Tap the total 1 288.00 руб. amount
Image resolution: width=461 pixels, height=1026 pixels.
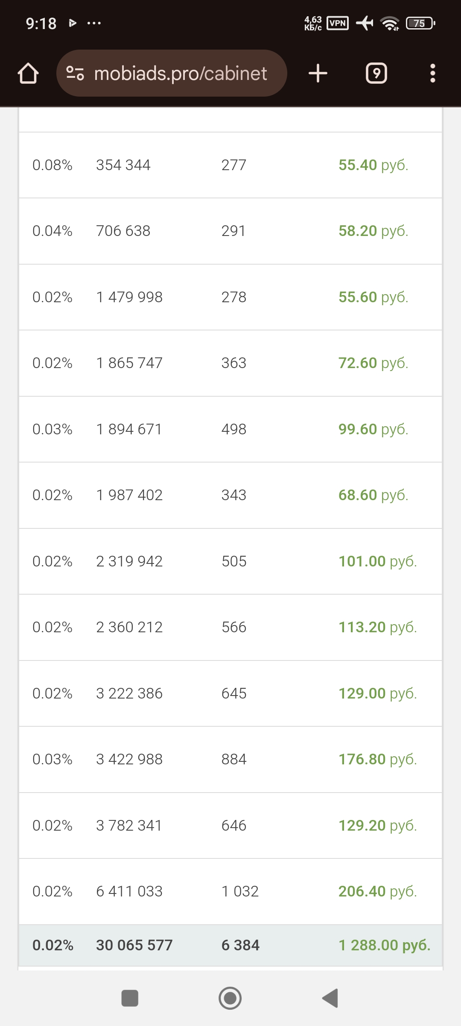pos(384,945)
